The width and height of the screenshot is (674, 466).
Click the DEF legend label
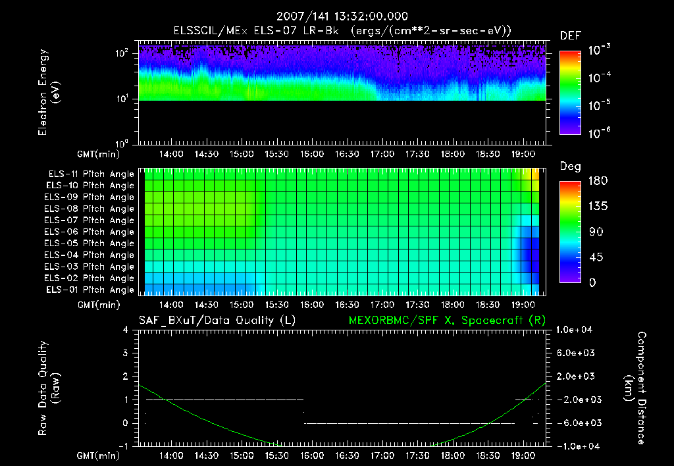571,36
